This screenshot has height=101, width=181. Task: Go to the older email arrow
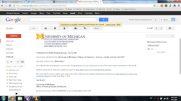point(161,28)
